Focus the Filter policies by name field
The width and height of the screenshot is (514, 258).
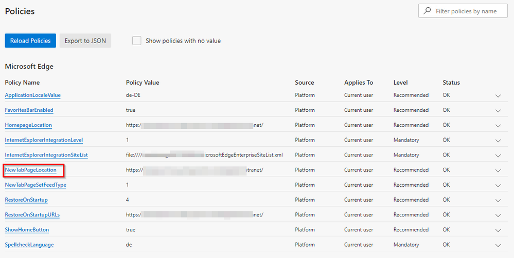(463, 11)
